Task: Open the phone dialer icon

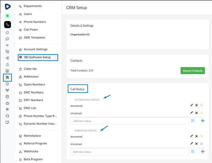Action: tap(8, 24)
